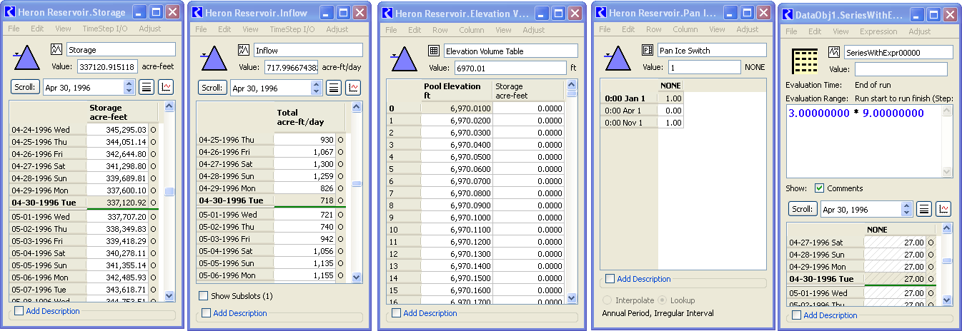Click the expression text 3.00000000 * 9.00000000
Viewport: 962px width, 331px height.
856,113
